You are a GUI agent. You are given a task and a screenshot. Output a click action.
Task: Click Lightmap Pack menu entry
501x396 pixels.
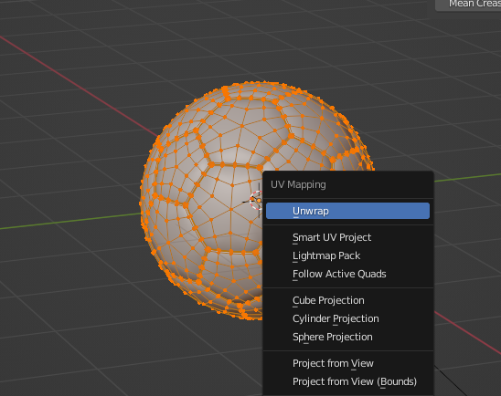point(347,255)
